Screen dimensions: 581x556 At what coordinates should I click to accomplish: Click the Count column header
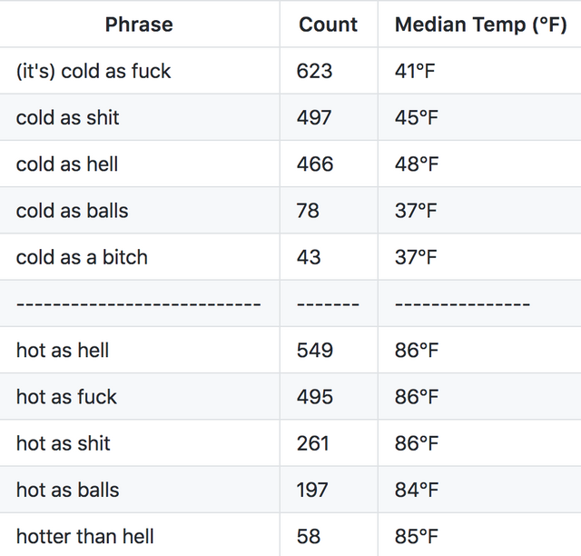coord(328,25)
